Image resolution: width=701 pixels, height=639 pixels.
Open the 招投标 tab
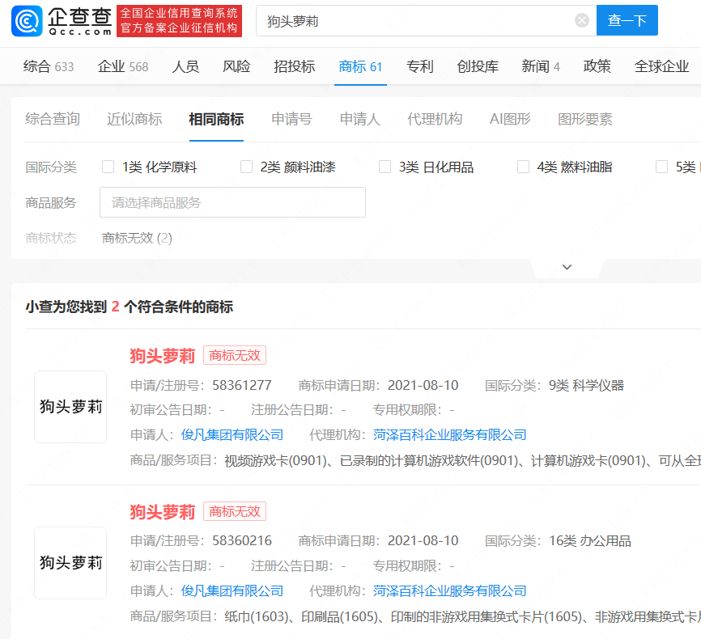tap(294, 66)
